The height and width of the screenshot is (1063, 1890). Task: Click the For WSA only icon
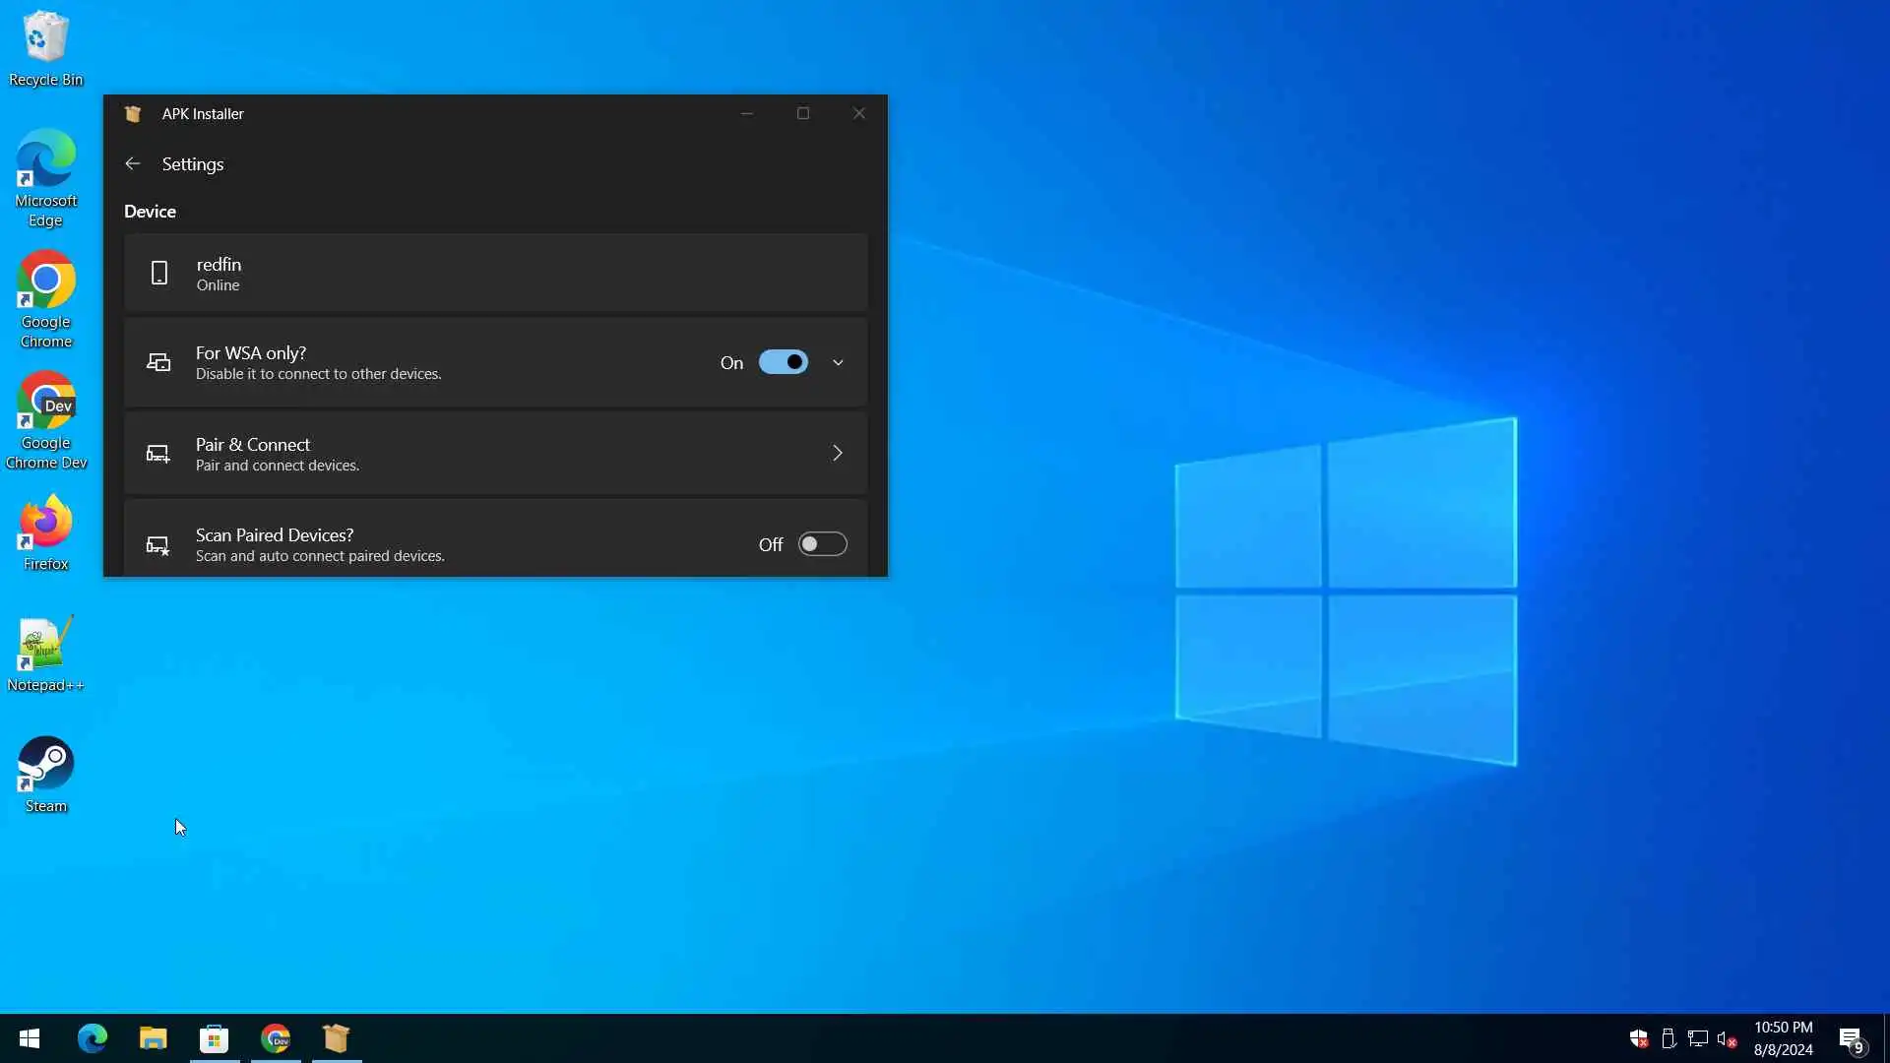(158, 362)
